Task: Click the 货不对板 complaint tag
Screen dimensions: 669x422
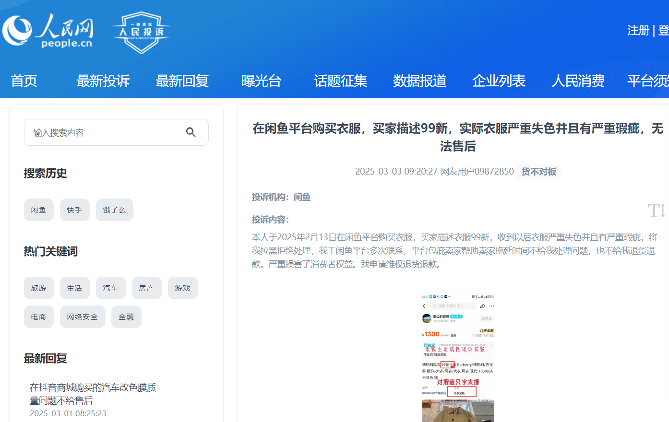Action: 539,172
